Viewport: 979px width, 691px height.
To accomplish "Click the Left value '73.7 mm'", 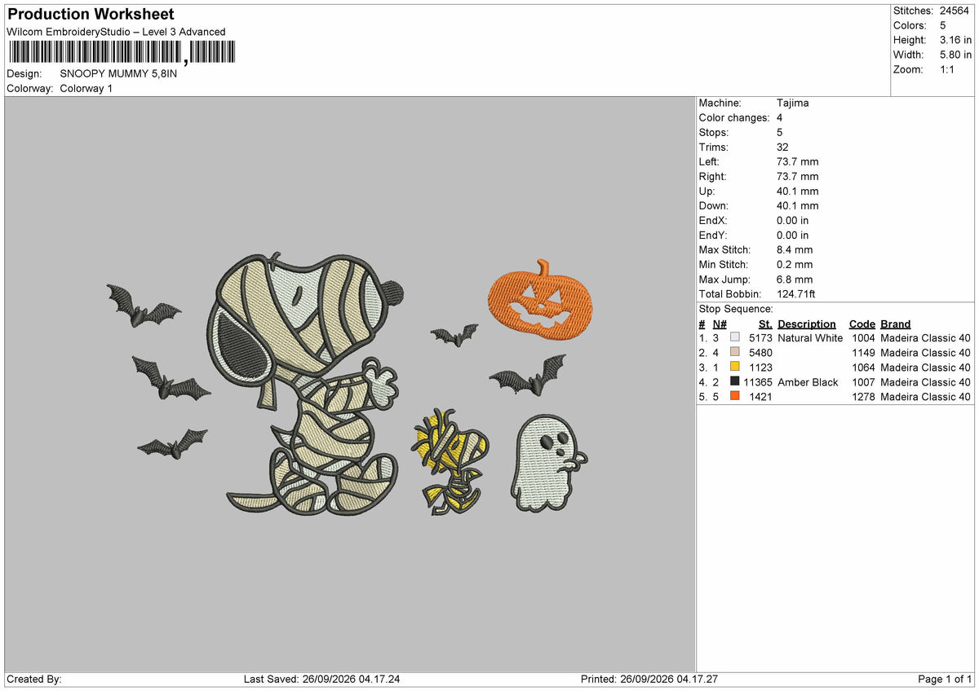I will point(797,162).
